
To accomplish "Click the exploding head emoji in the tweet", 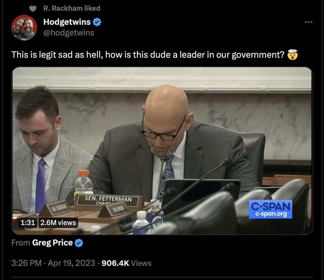I will [x=292, y=55].
